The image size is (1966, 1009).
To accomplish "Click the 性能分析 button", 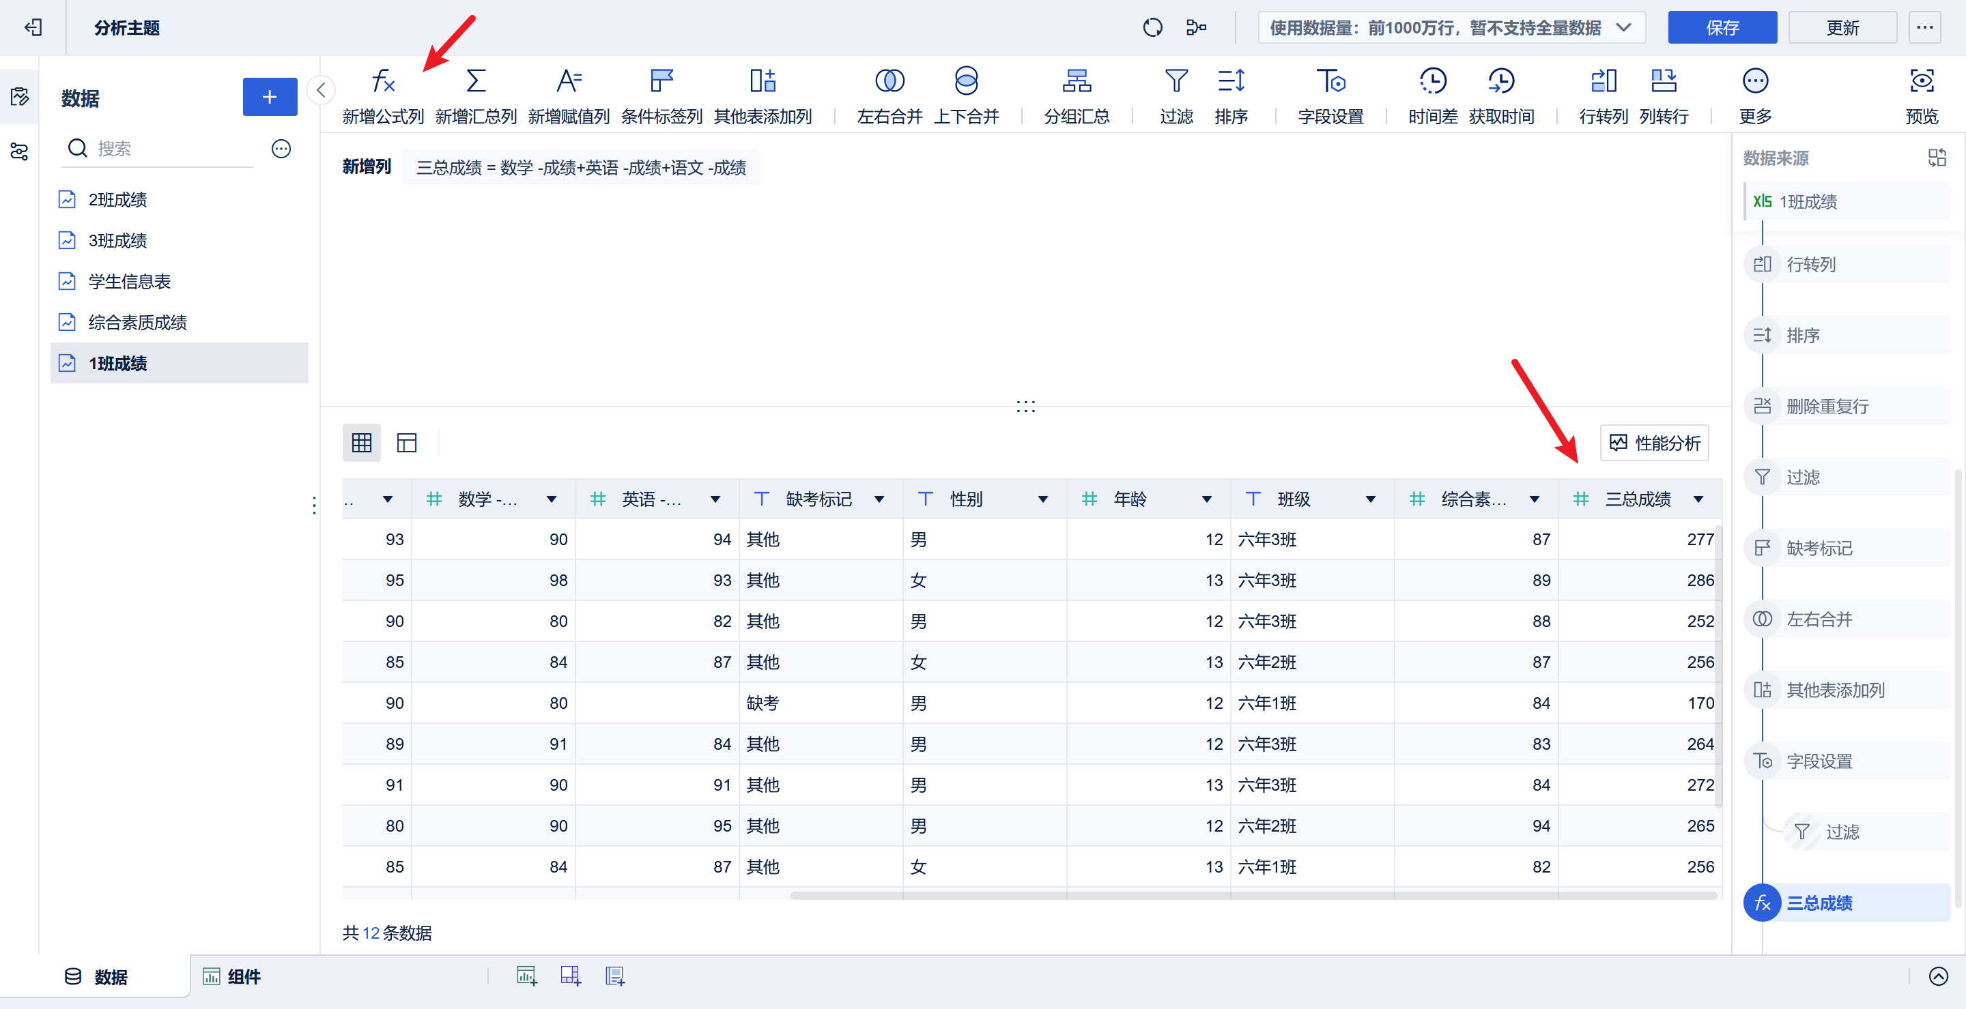I will click(1654, 443).
